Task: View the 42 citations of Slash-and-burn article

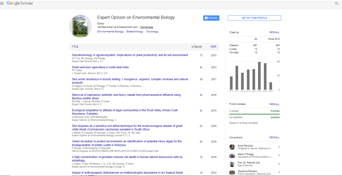Action: 201,67
